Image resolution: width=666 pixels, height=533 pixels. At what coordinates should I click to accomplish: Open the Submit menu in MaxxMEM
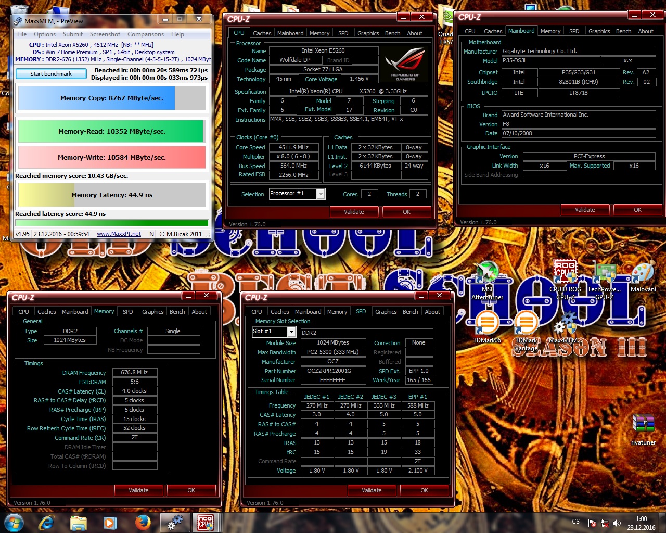[x=73, y=34]
